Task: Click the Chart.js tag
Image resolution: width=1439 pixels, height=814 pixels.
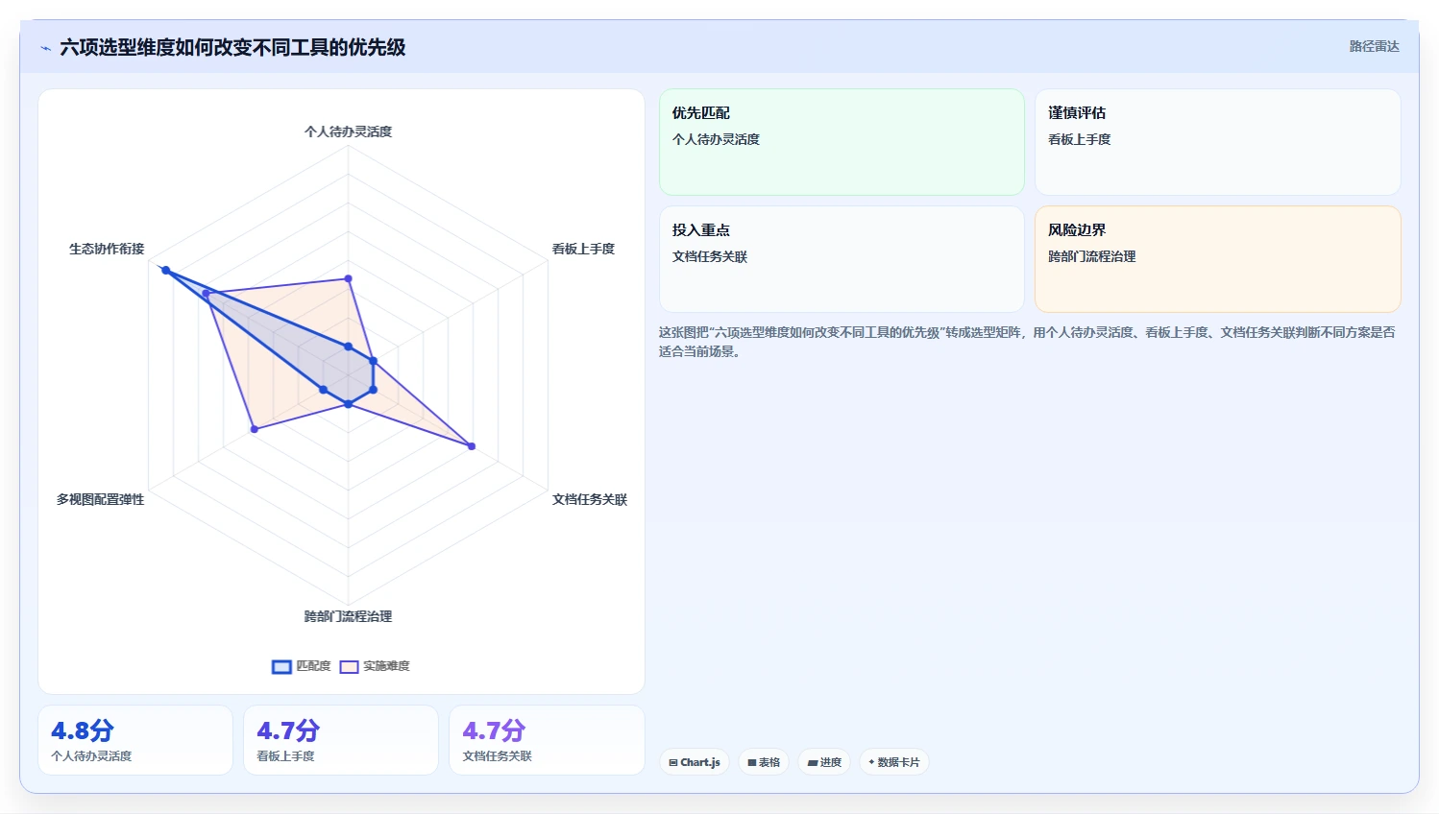Action: 695,762
